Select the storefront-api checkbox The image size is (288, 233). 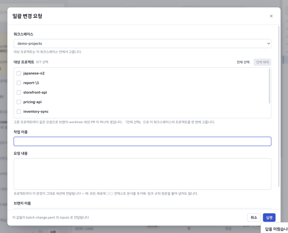(x=19, y=92)
